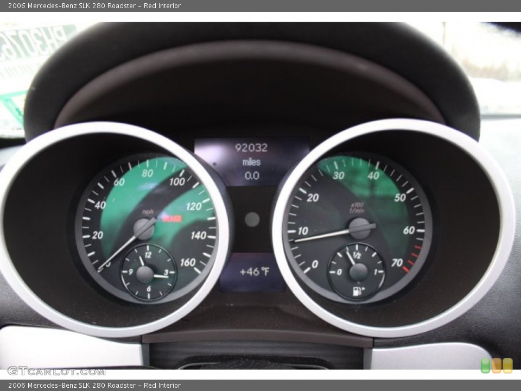The height and width of the screenshot is (391, 521).
Task: Click the top title "2006 Mercedes-Benz SLK 280 Roadster"
Action: 72,5
